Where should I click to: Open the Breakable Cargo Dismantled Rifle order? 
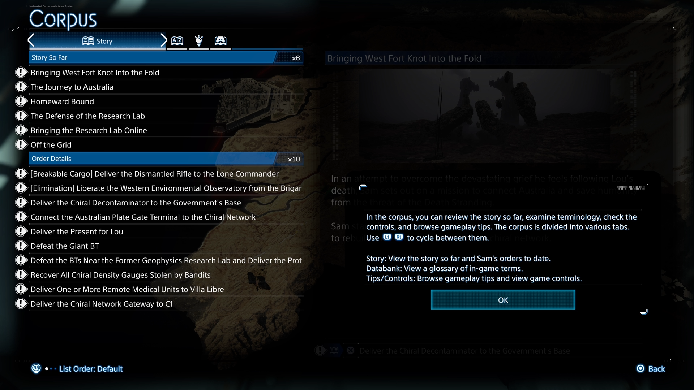(x=166, y=174)
